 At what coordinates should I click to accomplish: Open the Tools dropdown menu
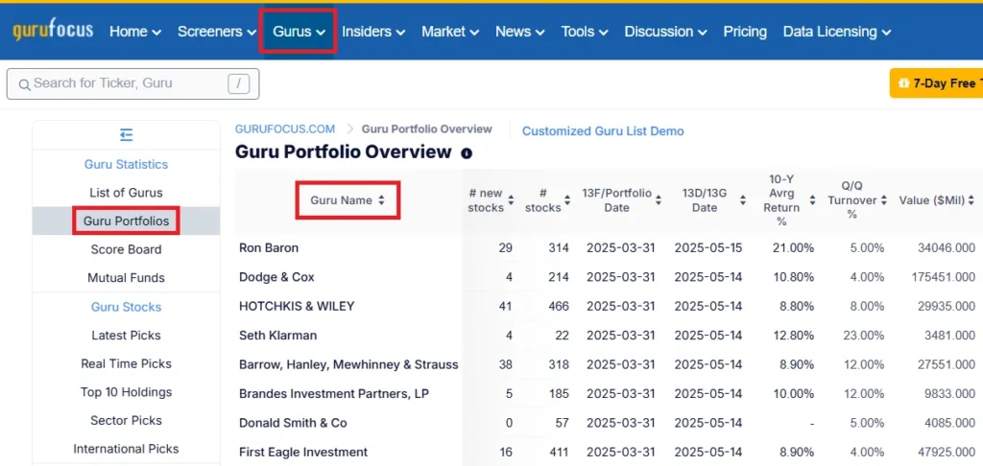pos(585,32)
